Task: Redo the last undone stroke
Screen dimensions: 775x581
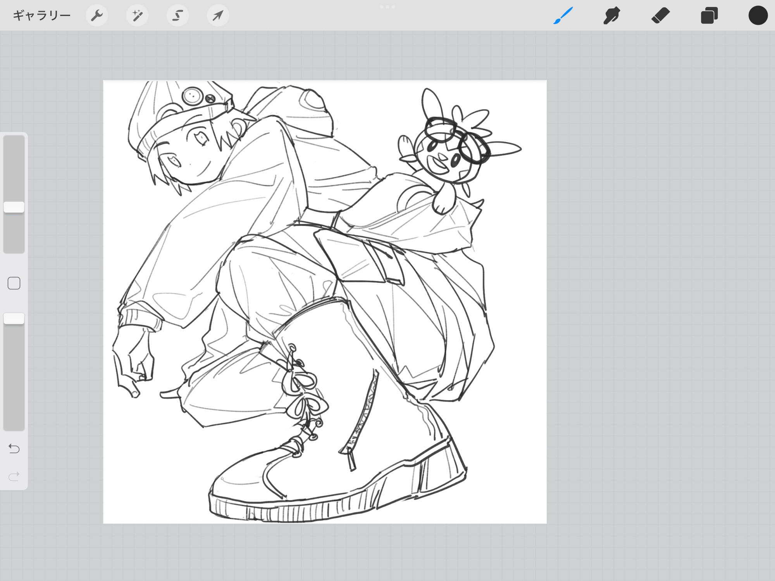Action: (14, 476)
